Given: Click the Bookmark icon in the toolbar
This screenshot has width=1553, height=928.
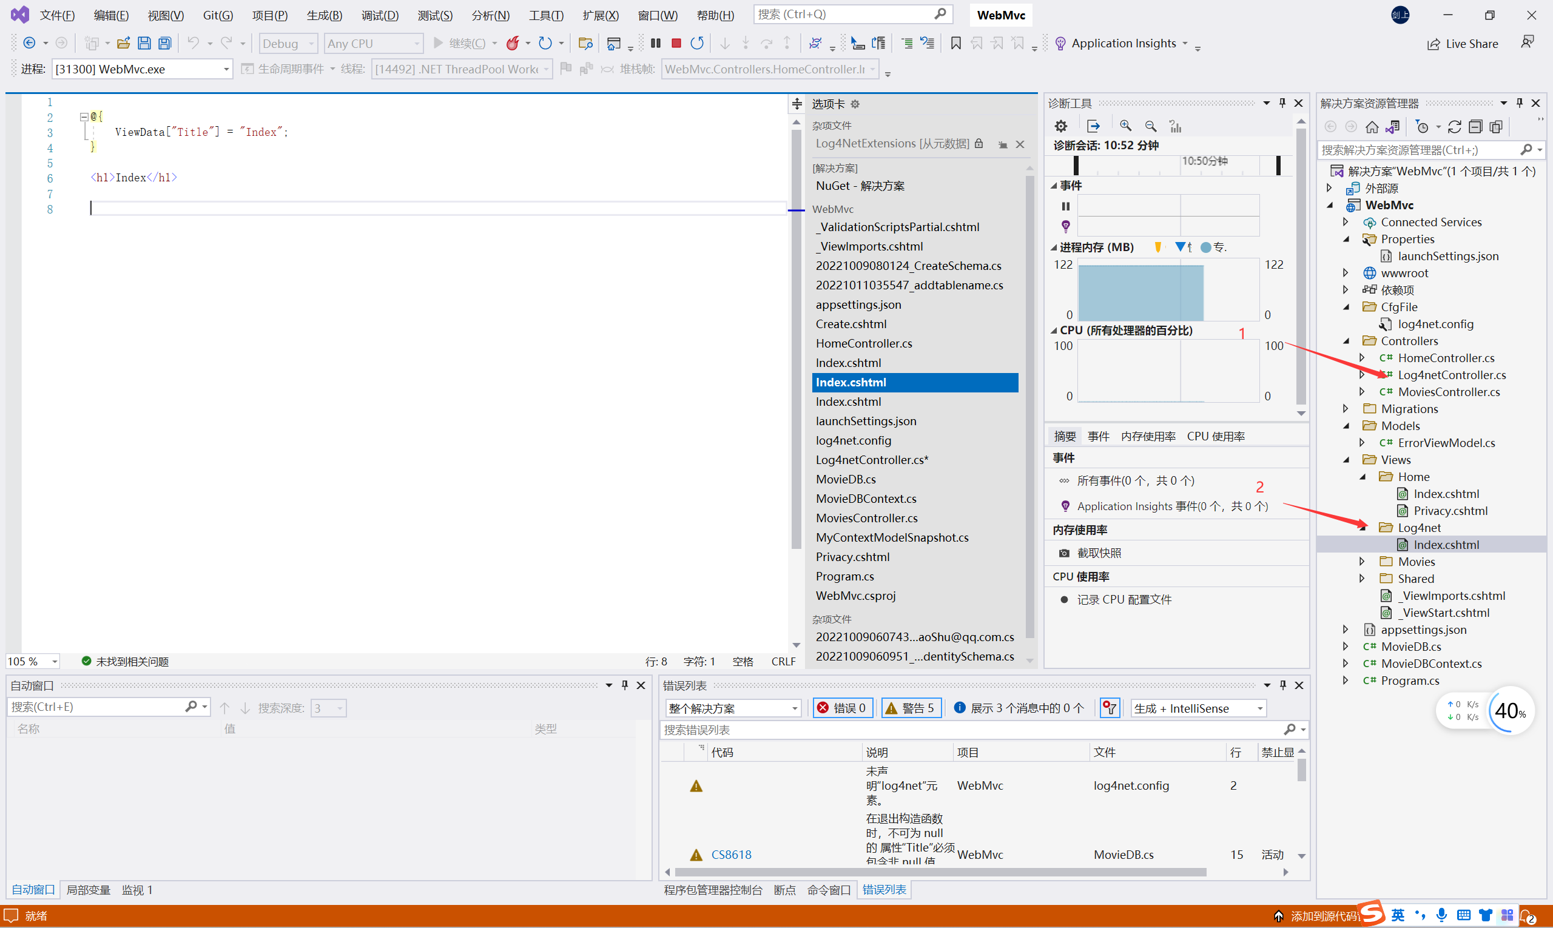Looking at the screenshot, I should click(955, 43).
